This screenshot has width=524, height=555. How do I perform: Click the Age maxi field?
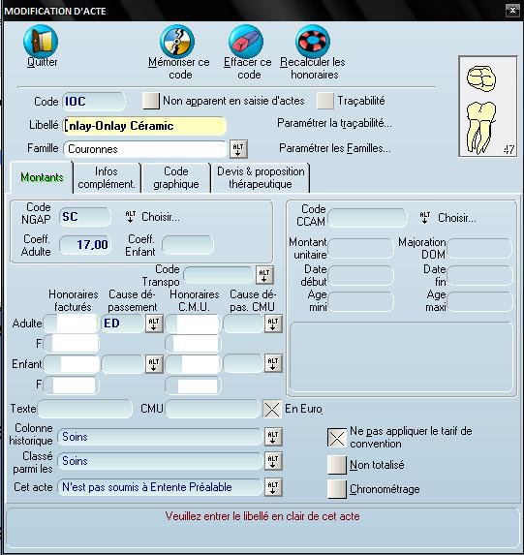[x=479, y=301]
